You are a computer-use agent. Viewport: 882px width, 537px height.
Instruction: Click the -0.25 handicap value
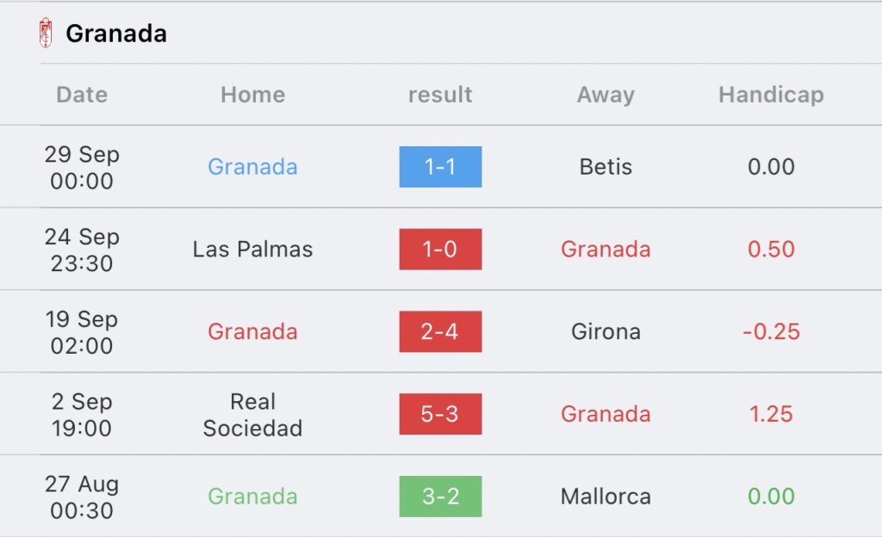click(x=771, y=331)
